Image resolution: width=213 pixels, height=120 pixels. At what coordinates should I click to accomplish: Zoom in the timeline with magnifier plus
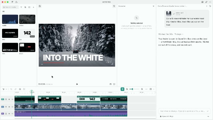142,89
